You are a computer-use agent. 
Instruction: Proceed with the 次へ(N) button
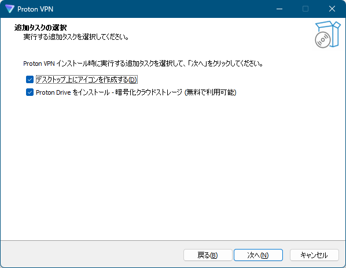(258, 255)
